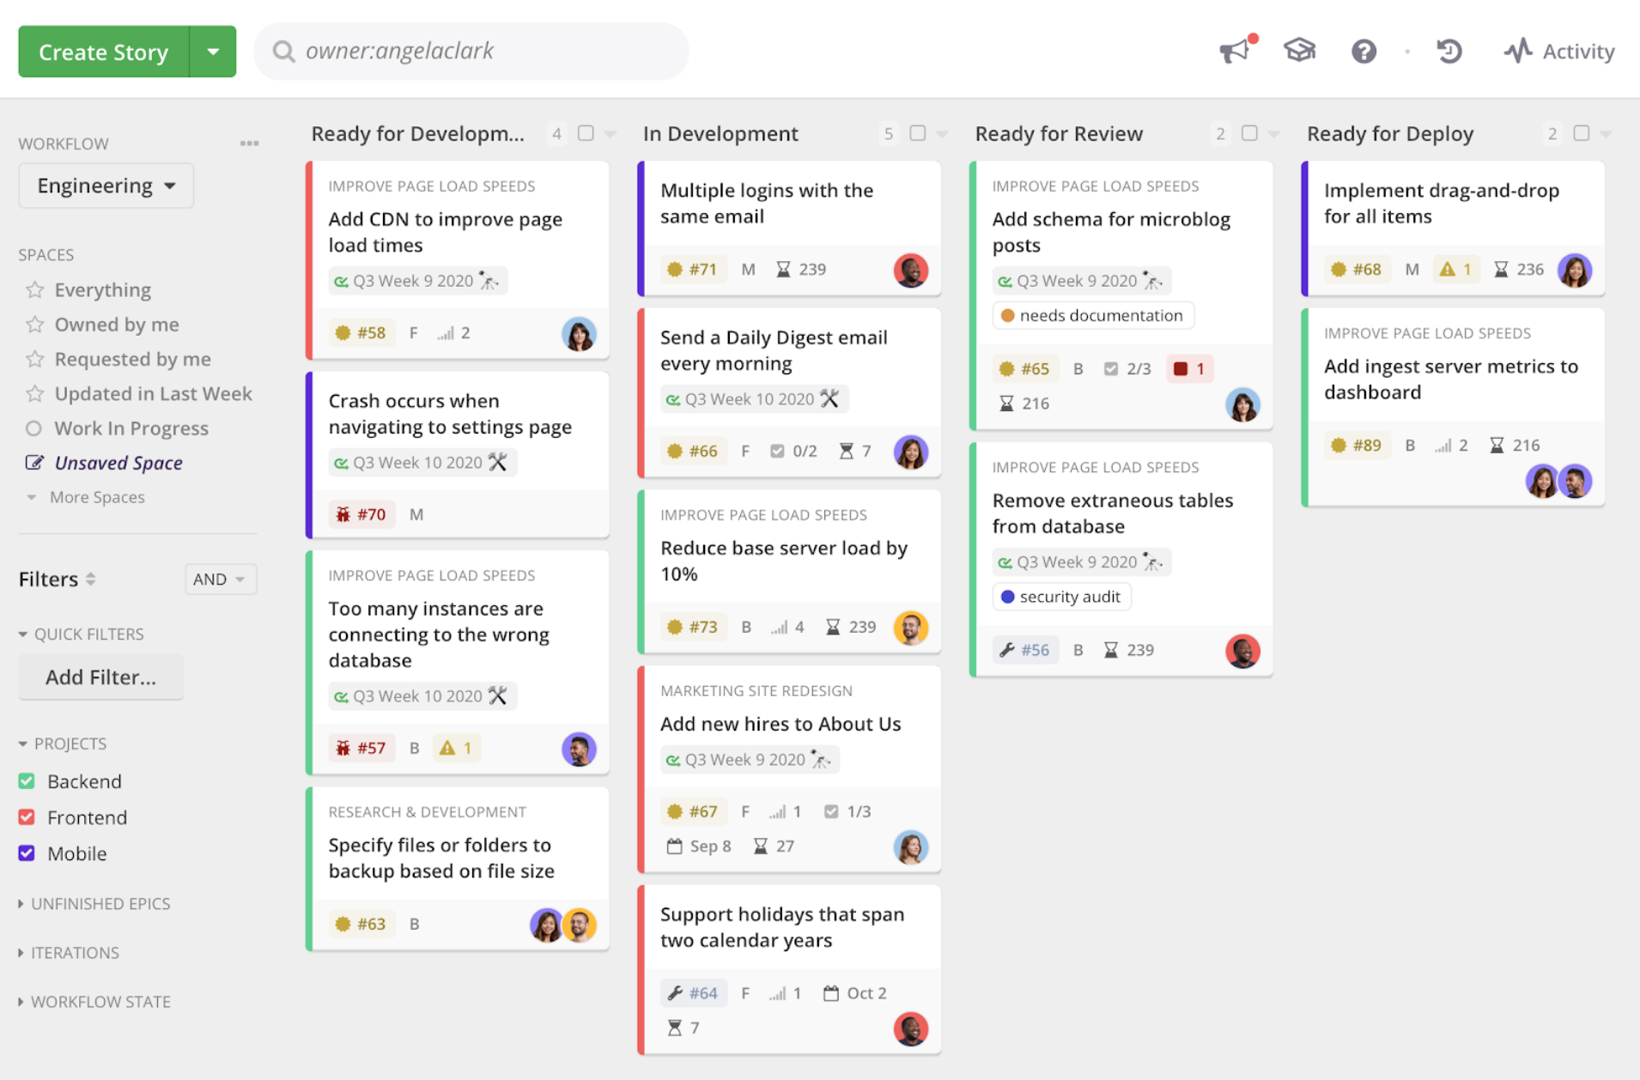The width and height of the screenshot is (1640, 1080).
Task: Open story Add CDN to improve page load times
Action: [x=446, y=232]
